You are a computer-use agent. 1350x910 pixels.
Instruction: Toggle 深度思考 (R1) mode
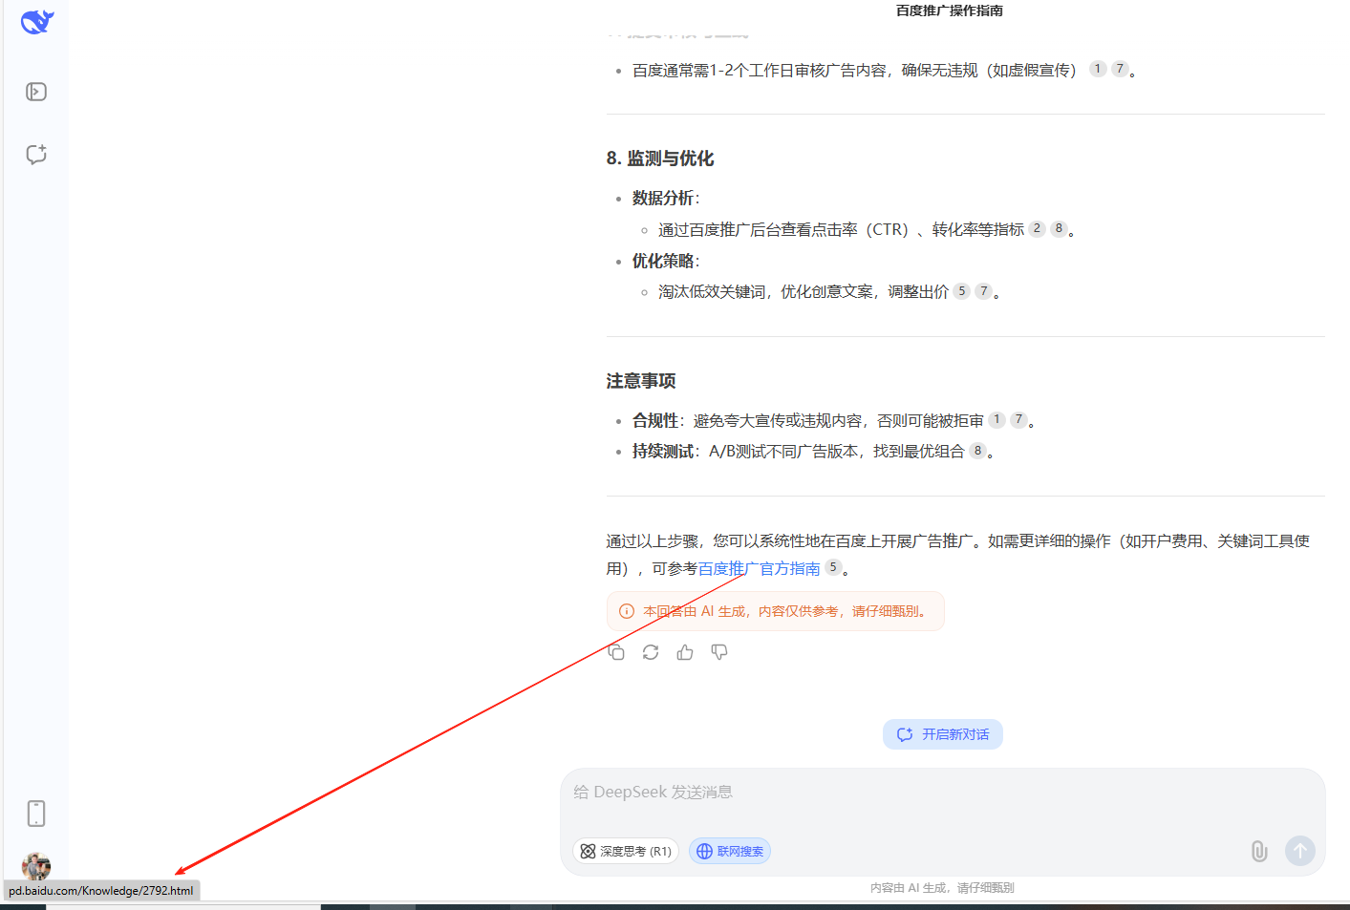626,851
